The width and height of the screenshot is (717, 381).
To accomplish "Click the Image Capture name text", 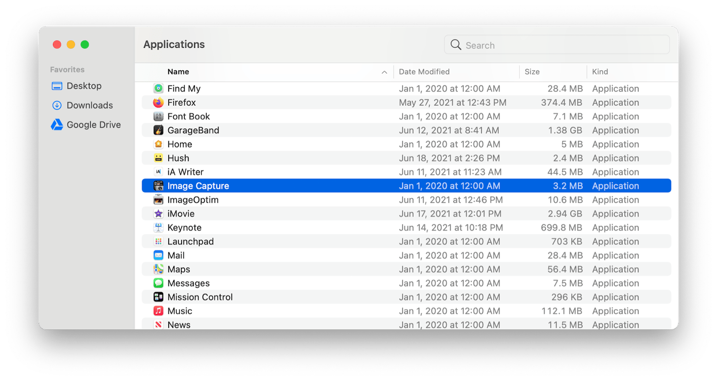I will pyautogui.click(x=198, y=186).
